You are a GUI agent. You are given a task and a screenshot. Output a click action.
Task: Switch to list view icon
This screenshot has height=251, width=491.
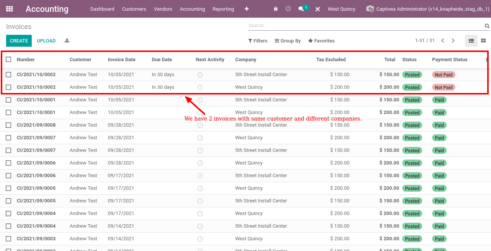tap(471, 41)
